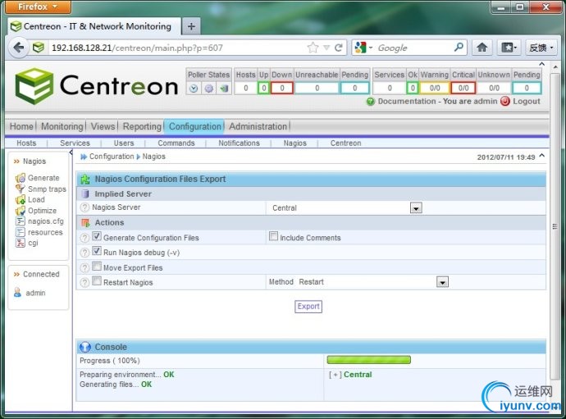Collapse the left sidebar arrow
The image size is (566, 419).
(x=71, y=153)
